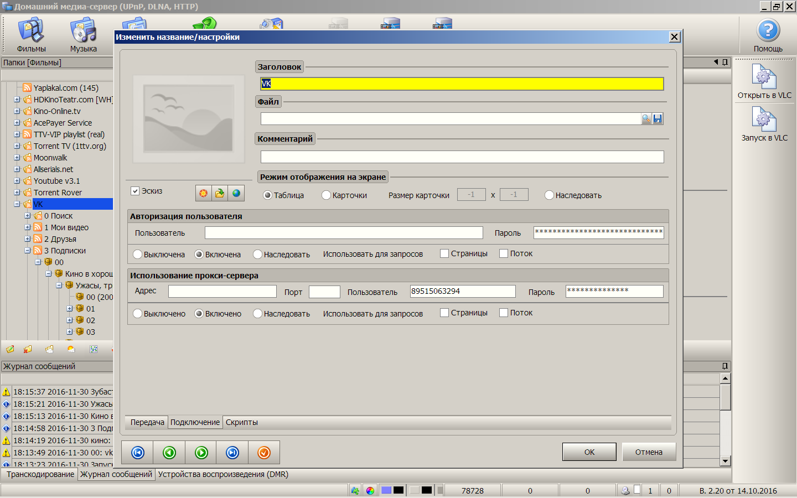Click the save disk icon in Файл field
This screenshot has width=797, height=498.
[x=658, y=119]
